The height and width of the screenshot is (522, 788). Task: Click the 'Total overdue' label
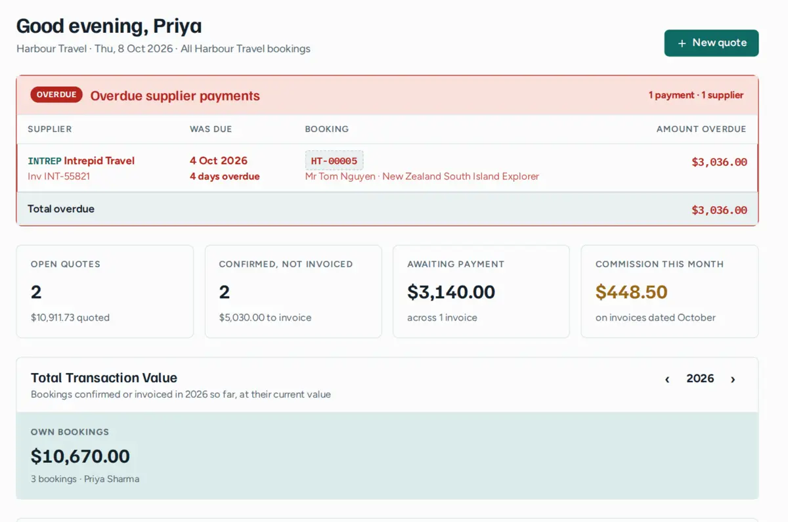pos(61,209)
